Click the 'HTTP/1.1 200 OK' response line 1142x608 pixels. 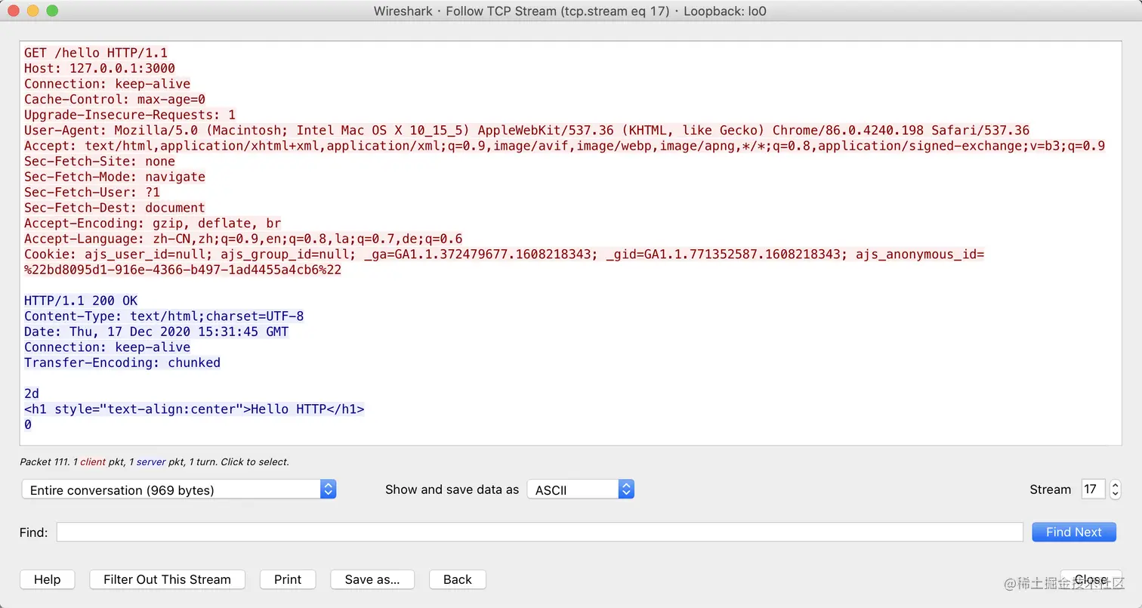(81, 301)
